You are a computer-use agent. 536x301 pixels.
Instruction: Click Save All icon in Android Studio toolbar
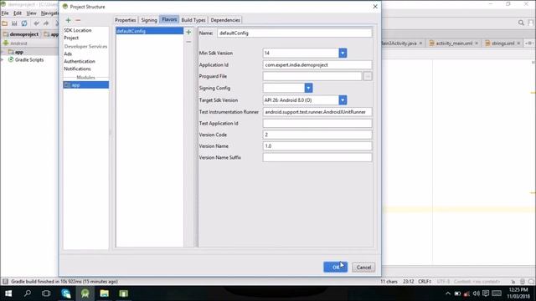coord(14,23)
